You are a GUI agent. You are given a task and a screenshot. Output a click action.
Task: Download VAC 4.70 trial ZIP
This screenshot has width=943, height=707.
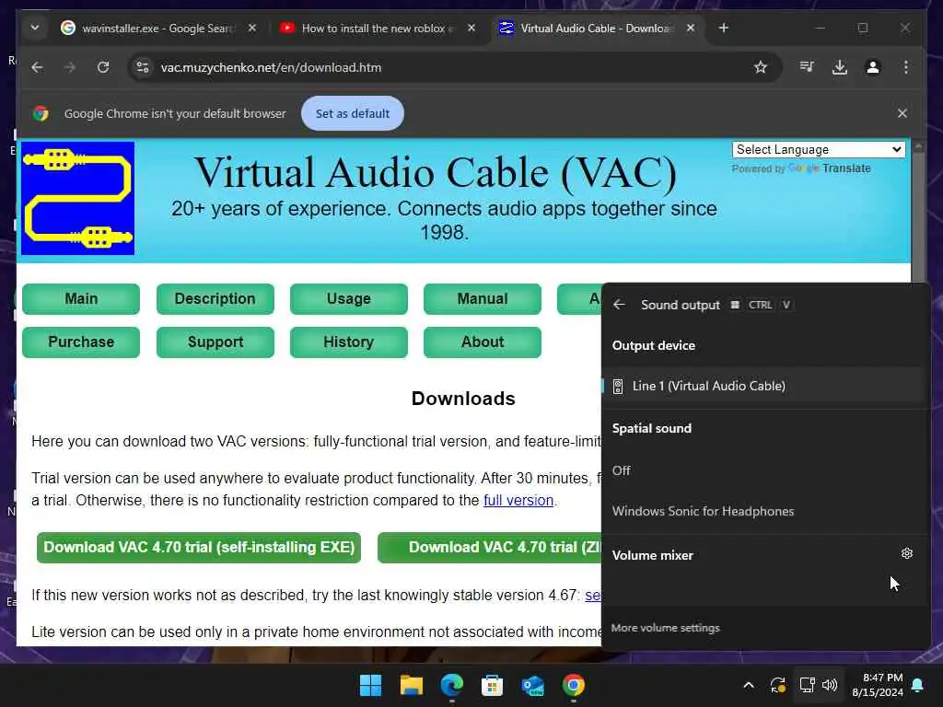[x=490, y=548]
